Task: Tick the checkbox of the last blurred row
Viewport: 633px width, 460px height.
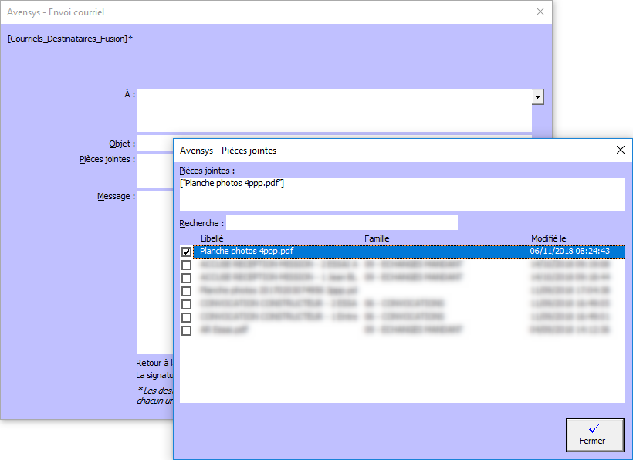Action: pos(186,330)
